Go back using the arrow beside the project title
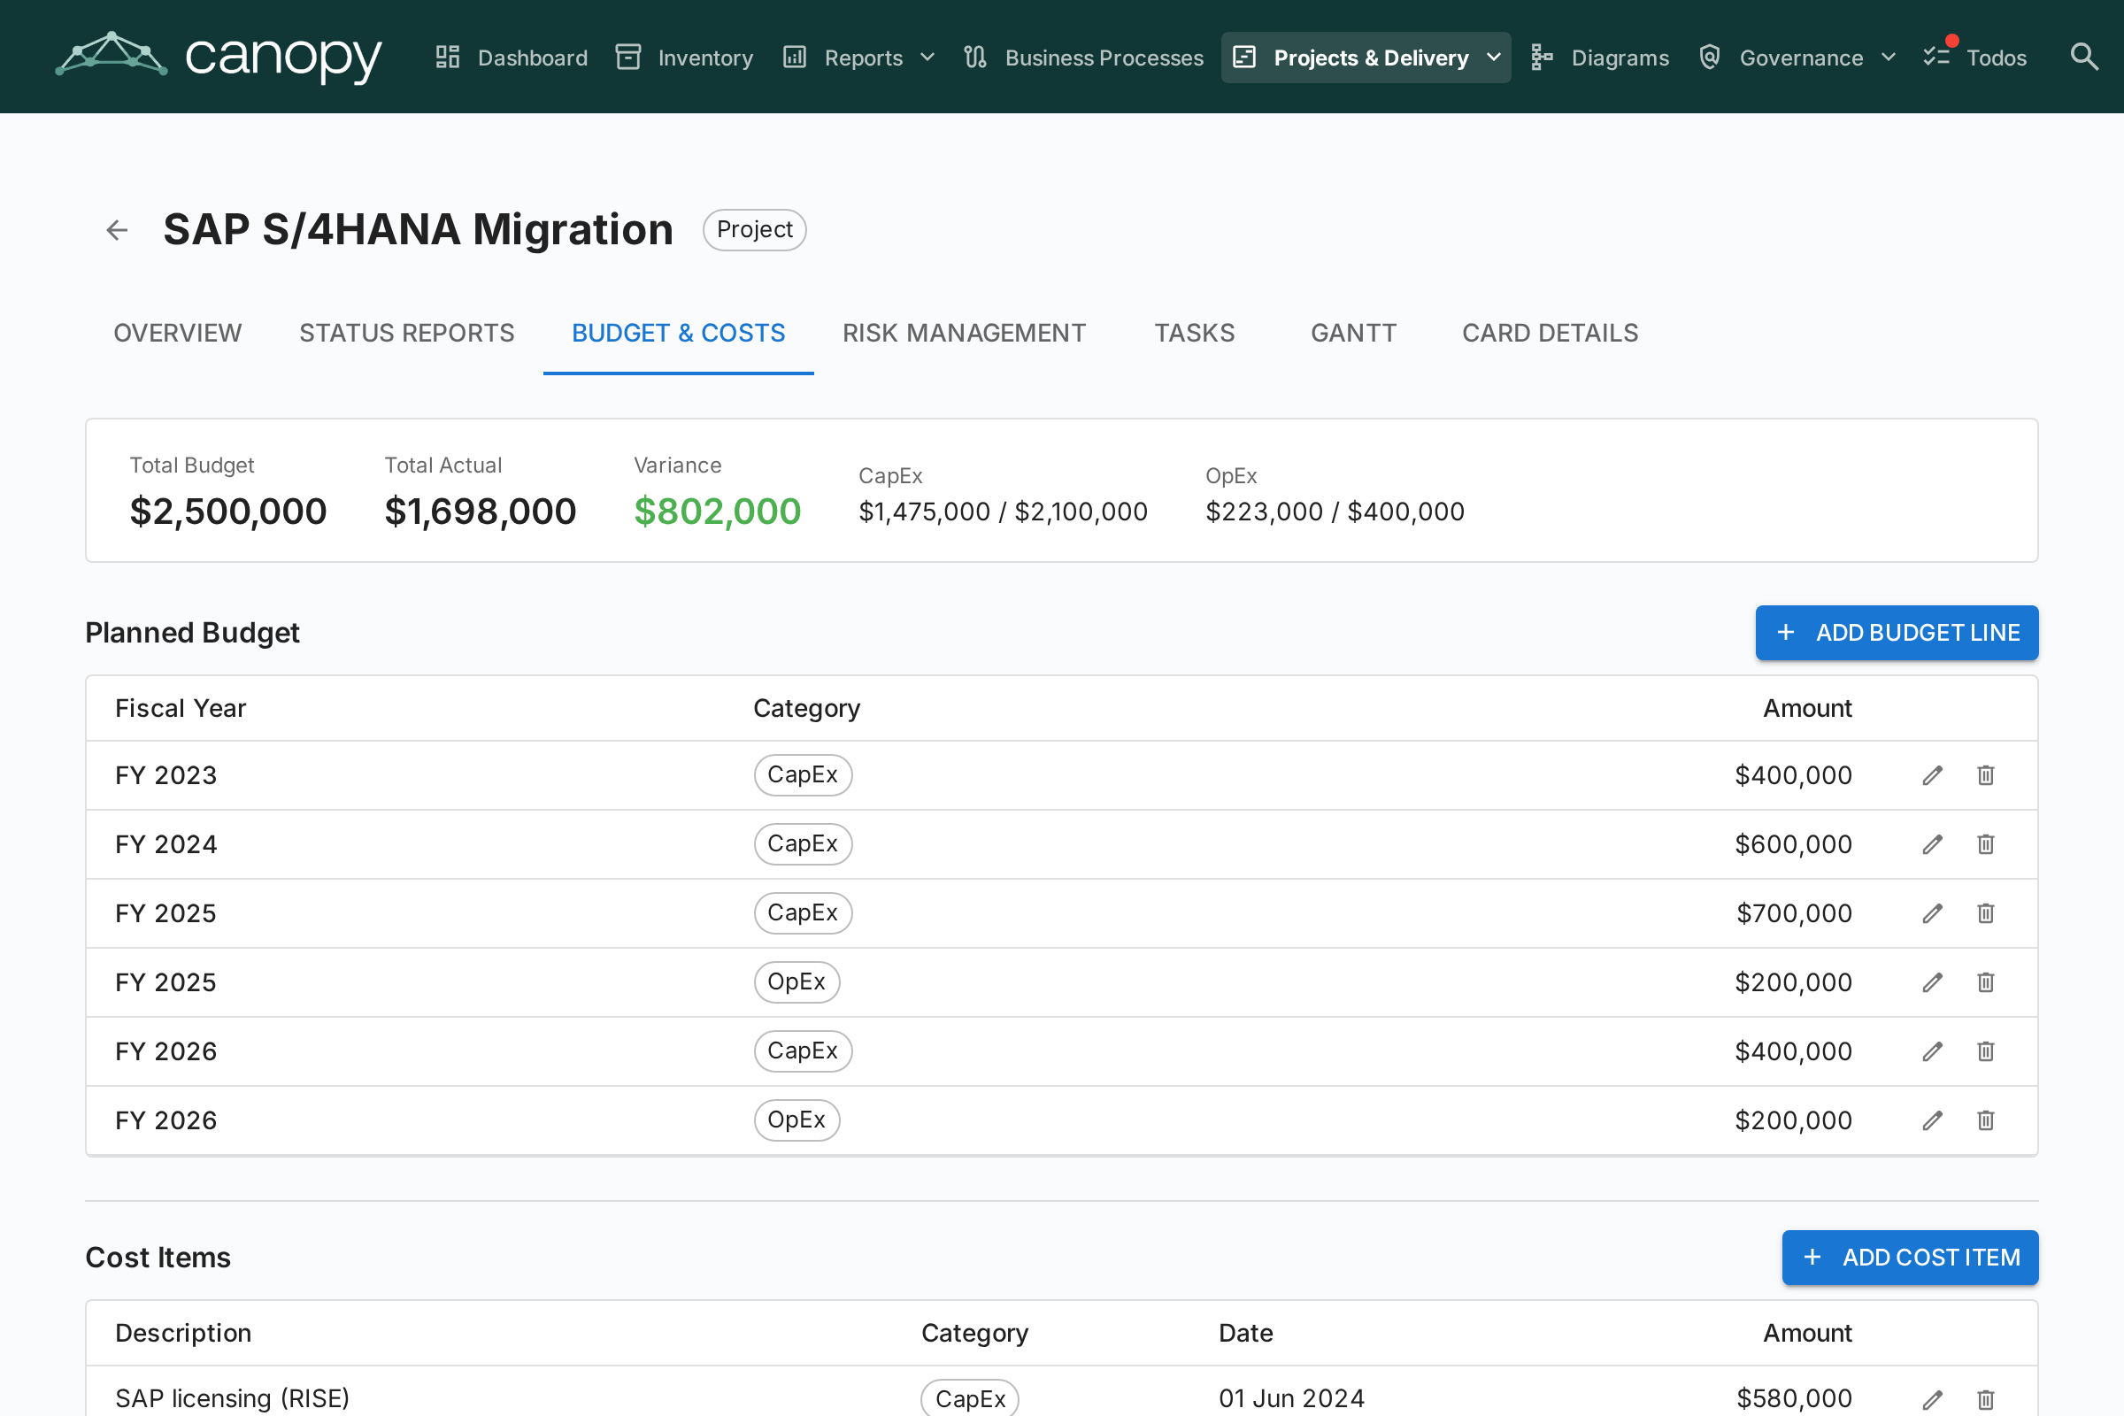 pyautogui.click(x=118, y=230)
